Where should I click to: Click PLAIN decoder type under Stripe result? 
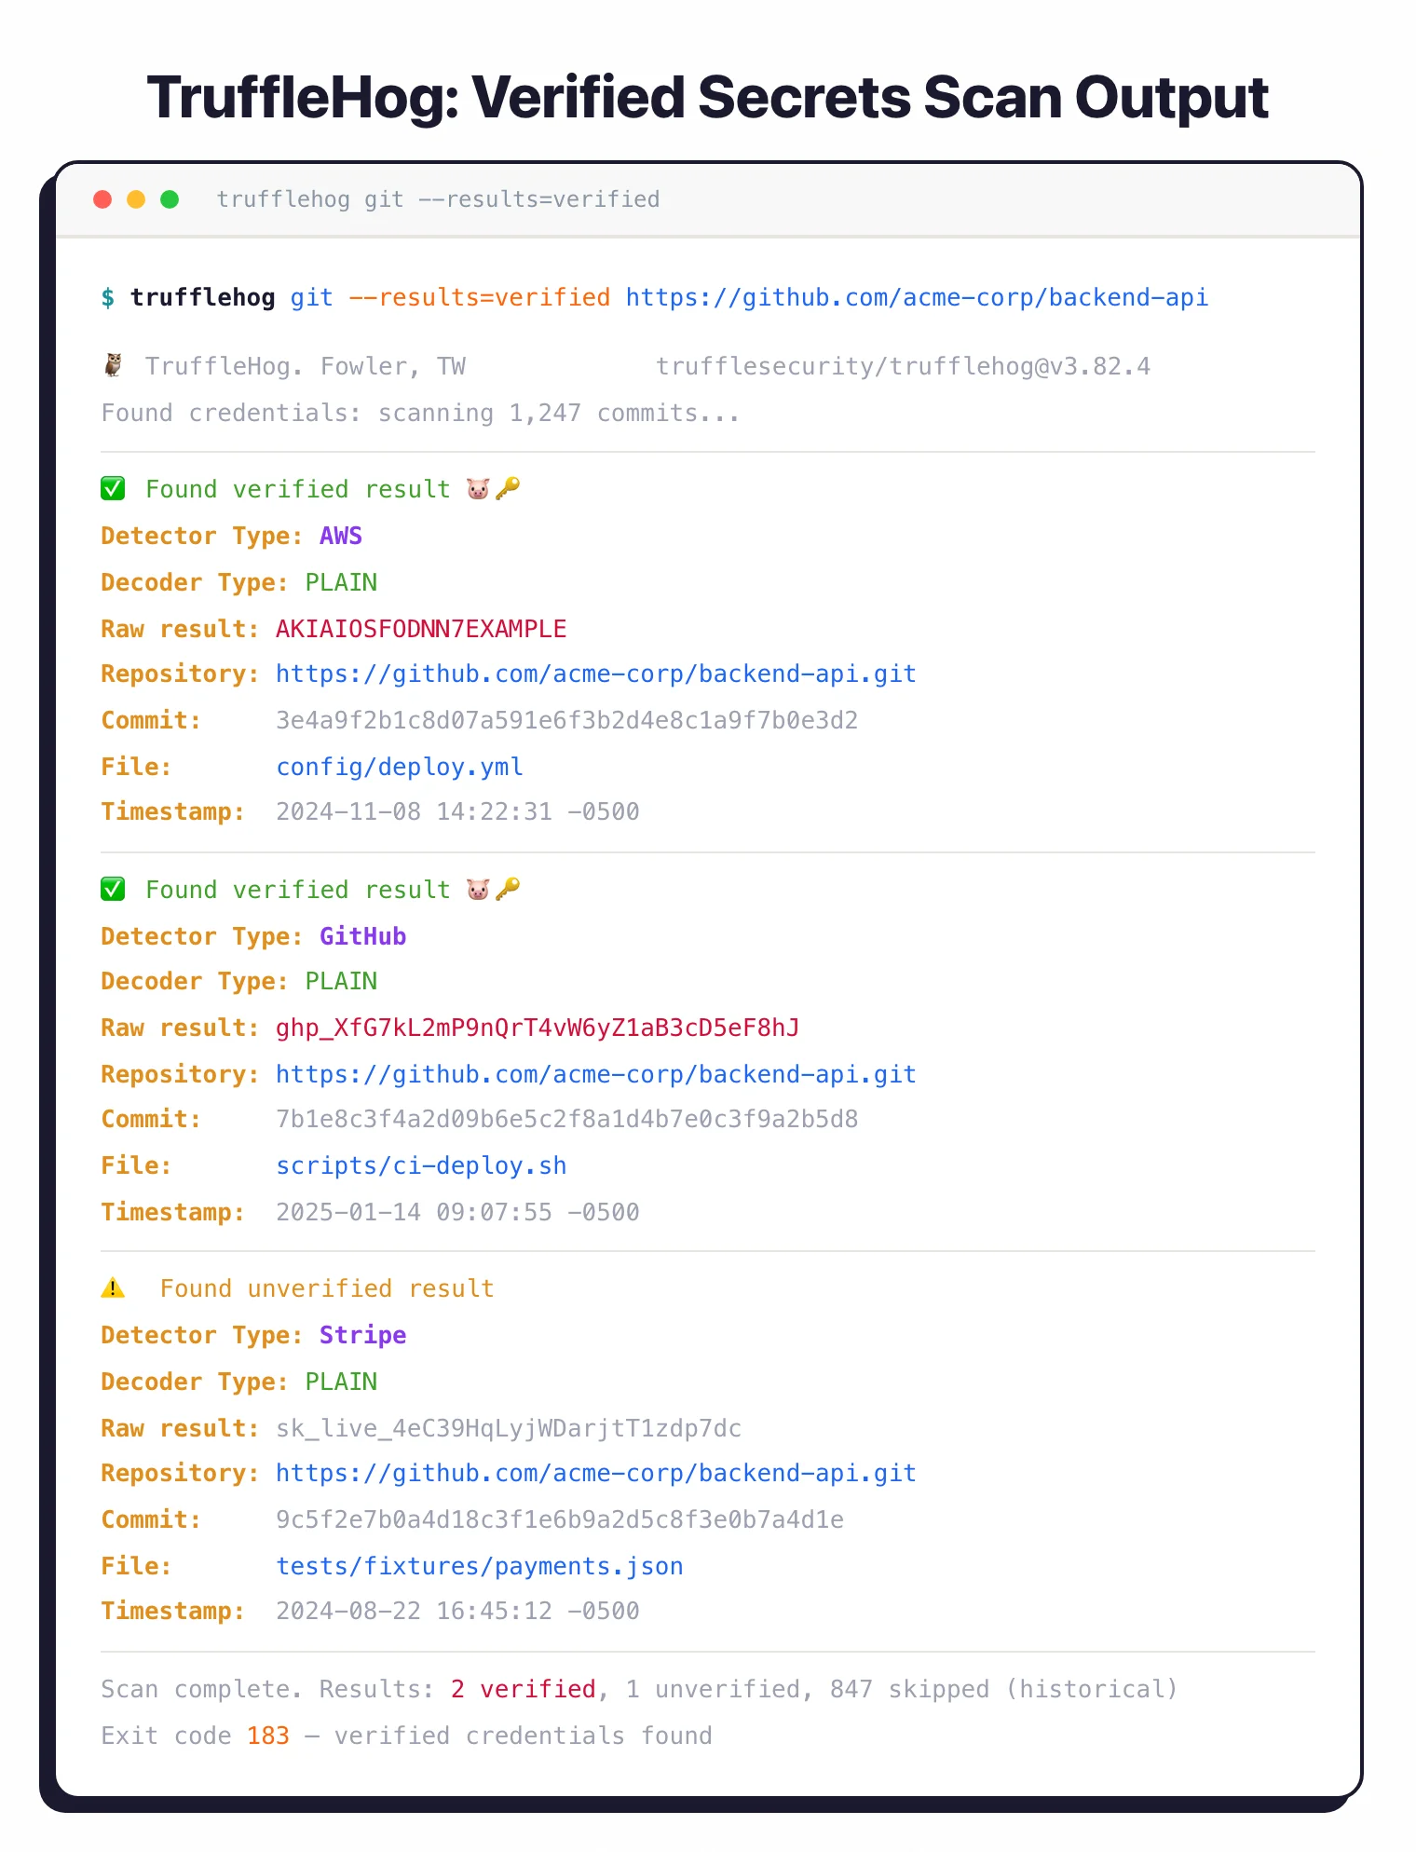pos(341,1382)
